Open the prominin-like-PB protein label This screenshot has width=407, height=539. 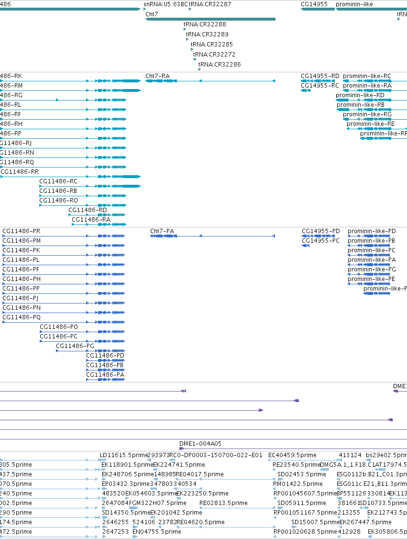pyautogui.click(x=371, y=241)
